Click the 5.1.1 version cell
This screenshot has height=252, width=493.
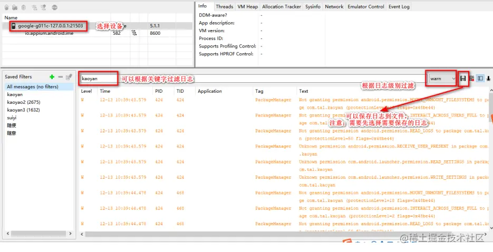click(x=154, y=26)
